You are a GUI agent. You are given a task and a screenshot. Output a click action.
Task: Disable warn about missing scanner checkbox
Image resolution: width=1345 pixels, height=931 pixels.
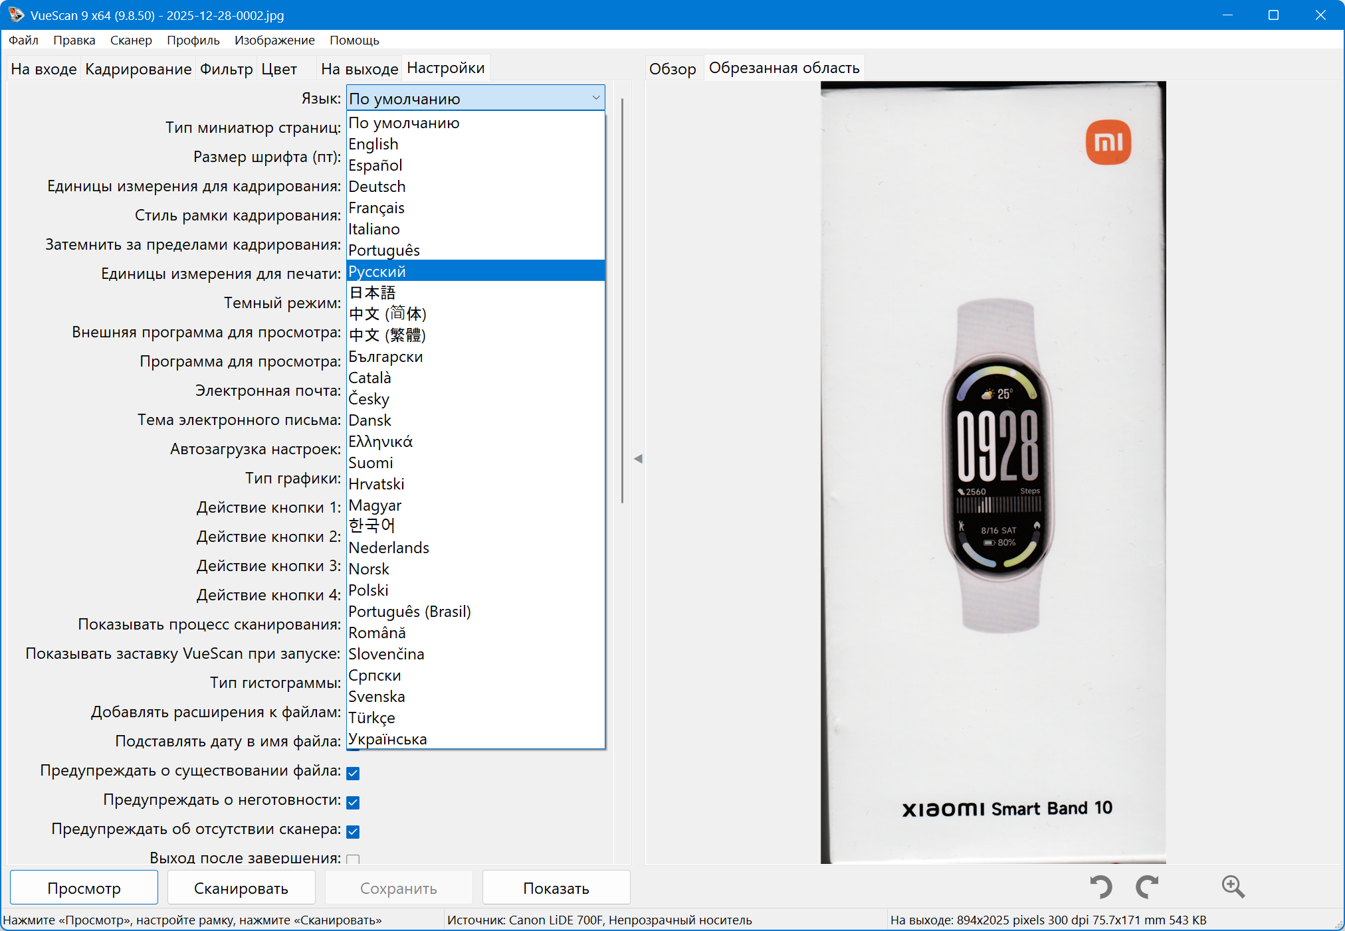353,831
